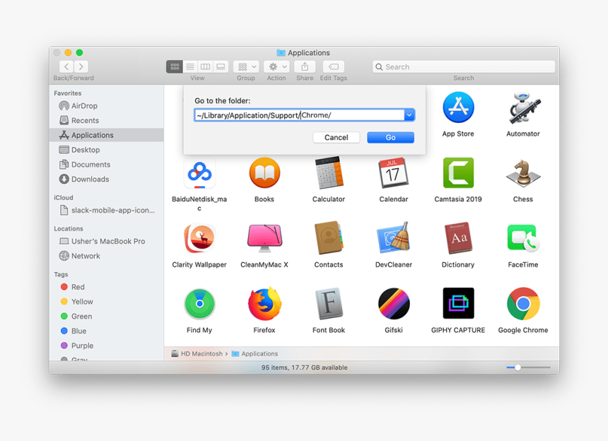The width and height of the screenshot is (608, 441).
Task: Switch to icon view
Action: click(175, 66)
